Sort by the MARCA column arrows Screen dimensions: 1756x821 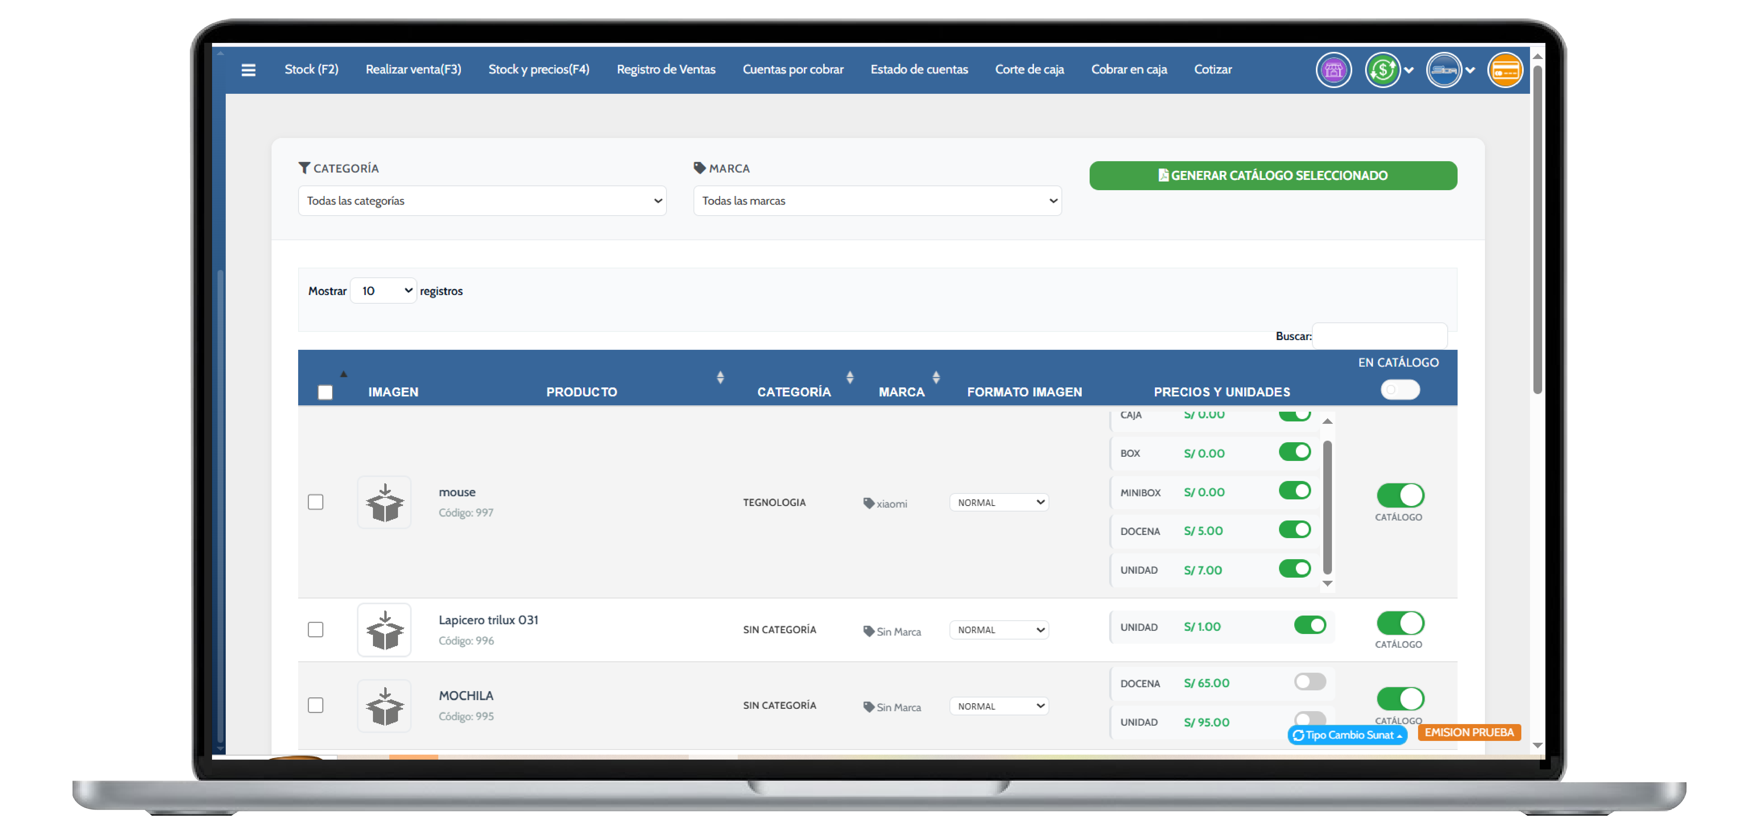[x=936, y=378]
